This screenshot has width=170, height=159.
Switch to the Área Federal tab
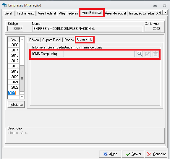click(x=47, y=13)
